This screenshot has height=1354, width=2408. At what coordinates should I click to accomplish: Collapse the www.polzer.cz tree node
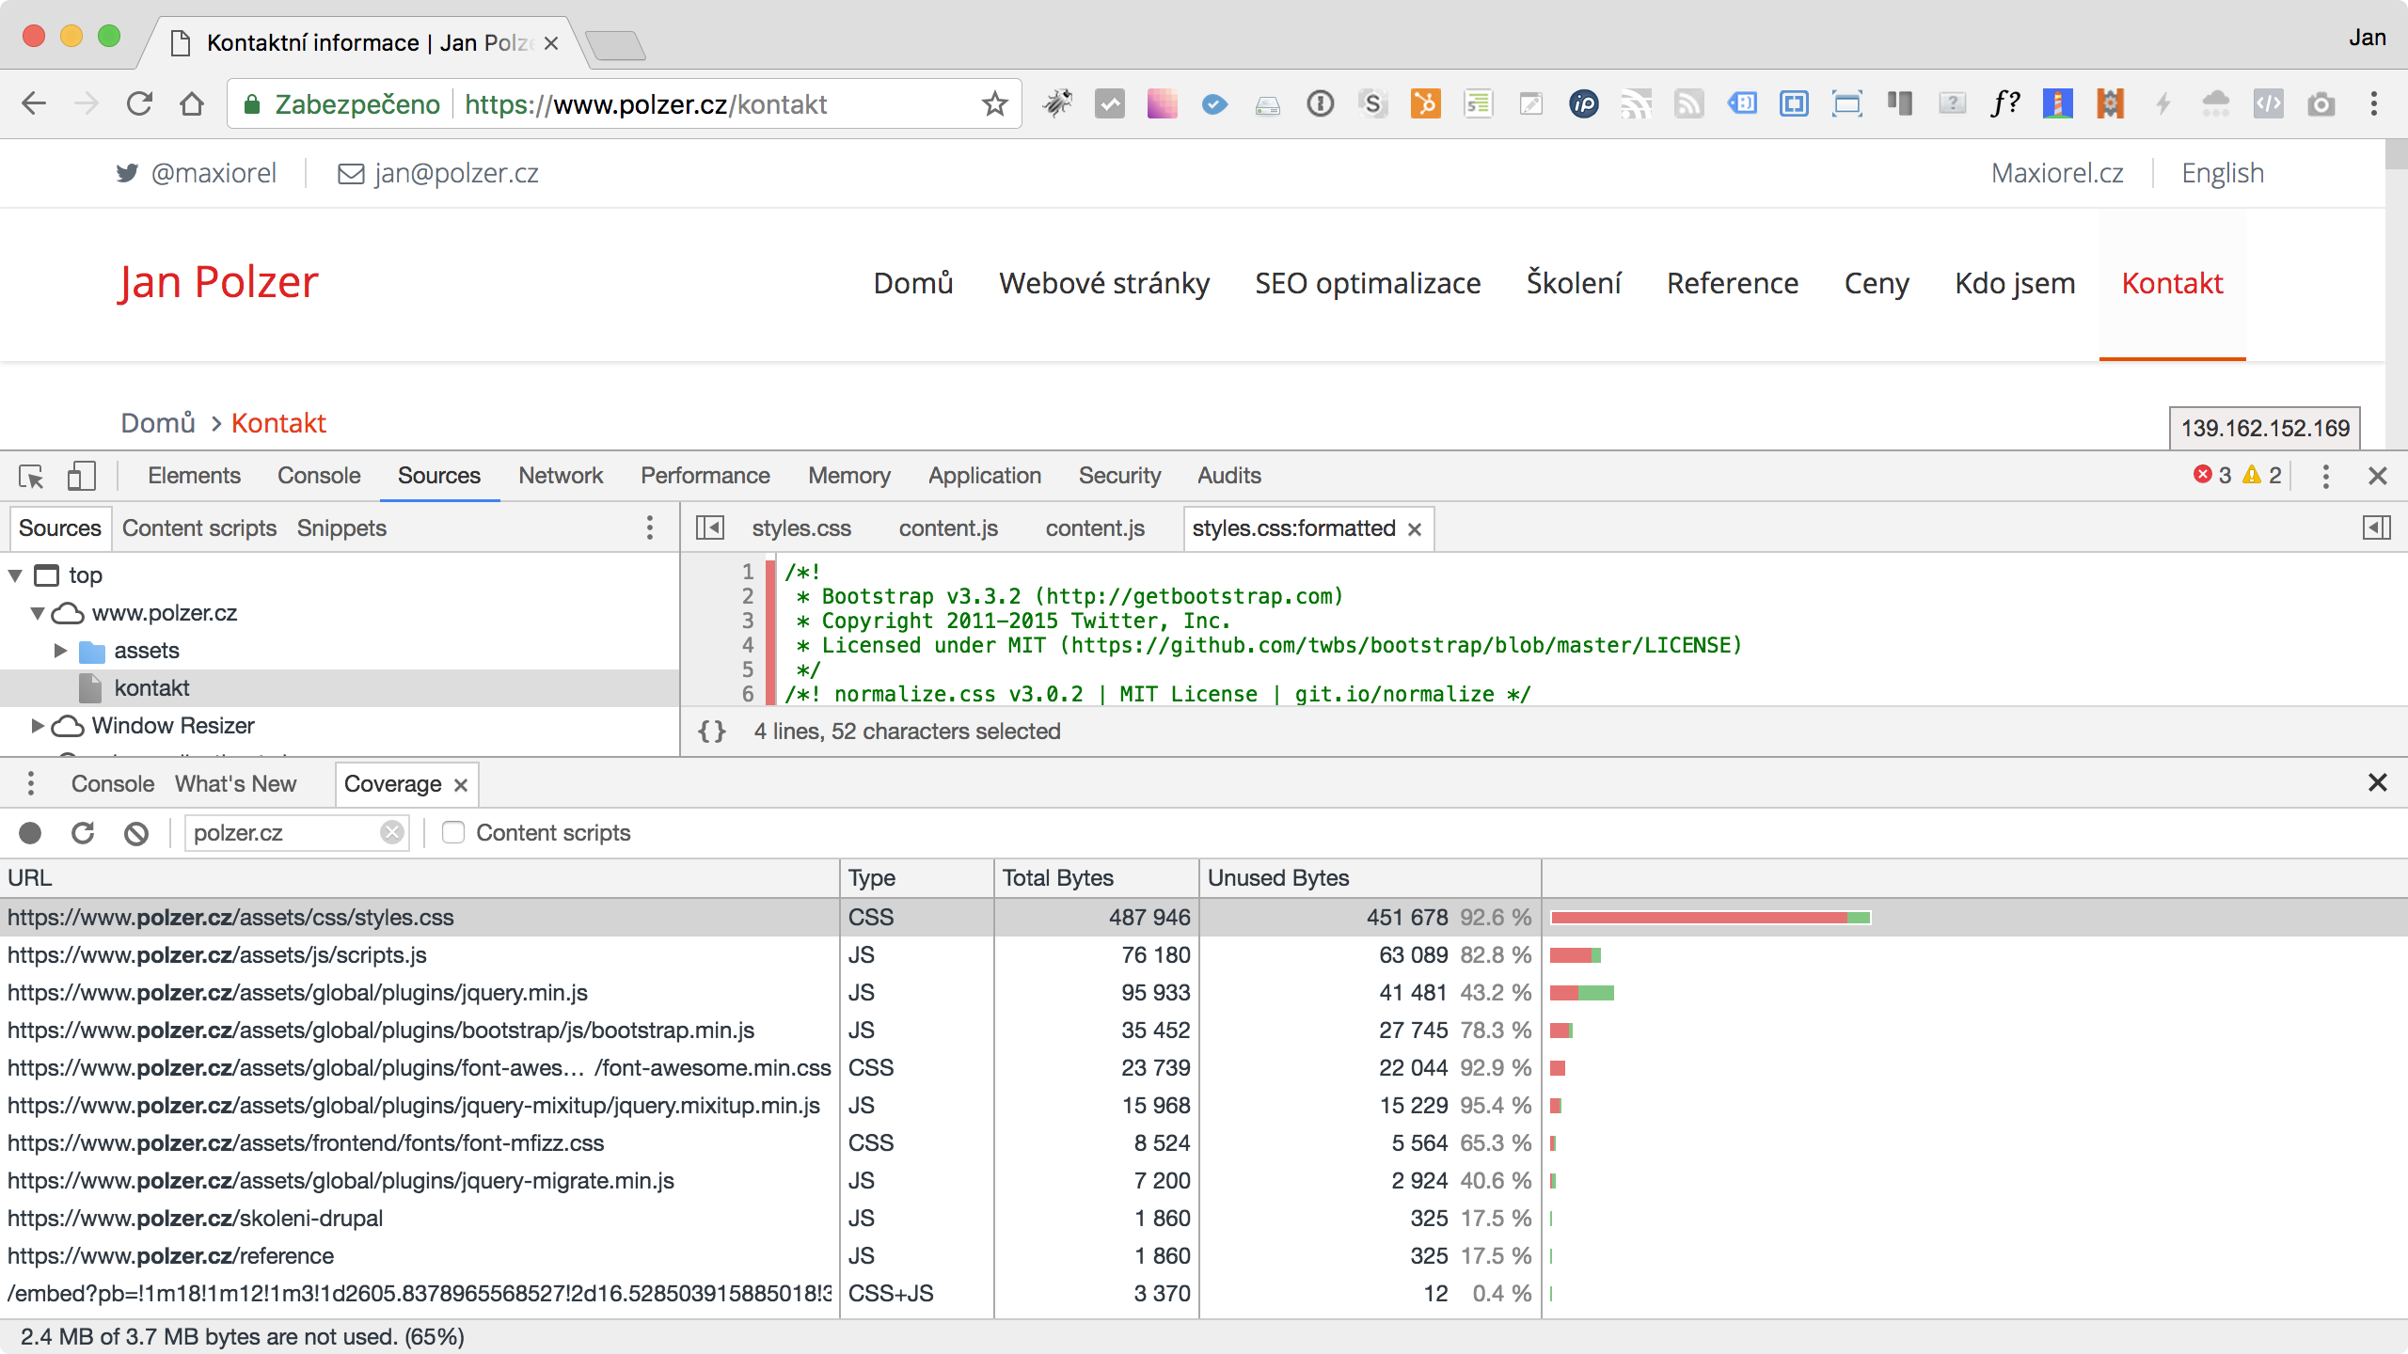(38, 613)
